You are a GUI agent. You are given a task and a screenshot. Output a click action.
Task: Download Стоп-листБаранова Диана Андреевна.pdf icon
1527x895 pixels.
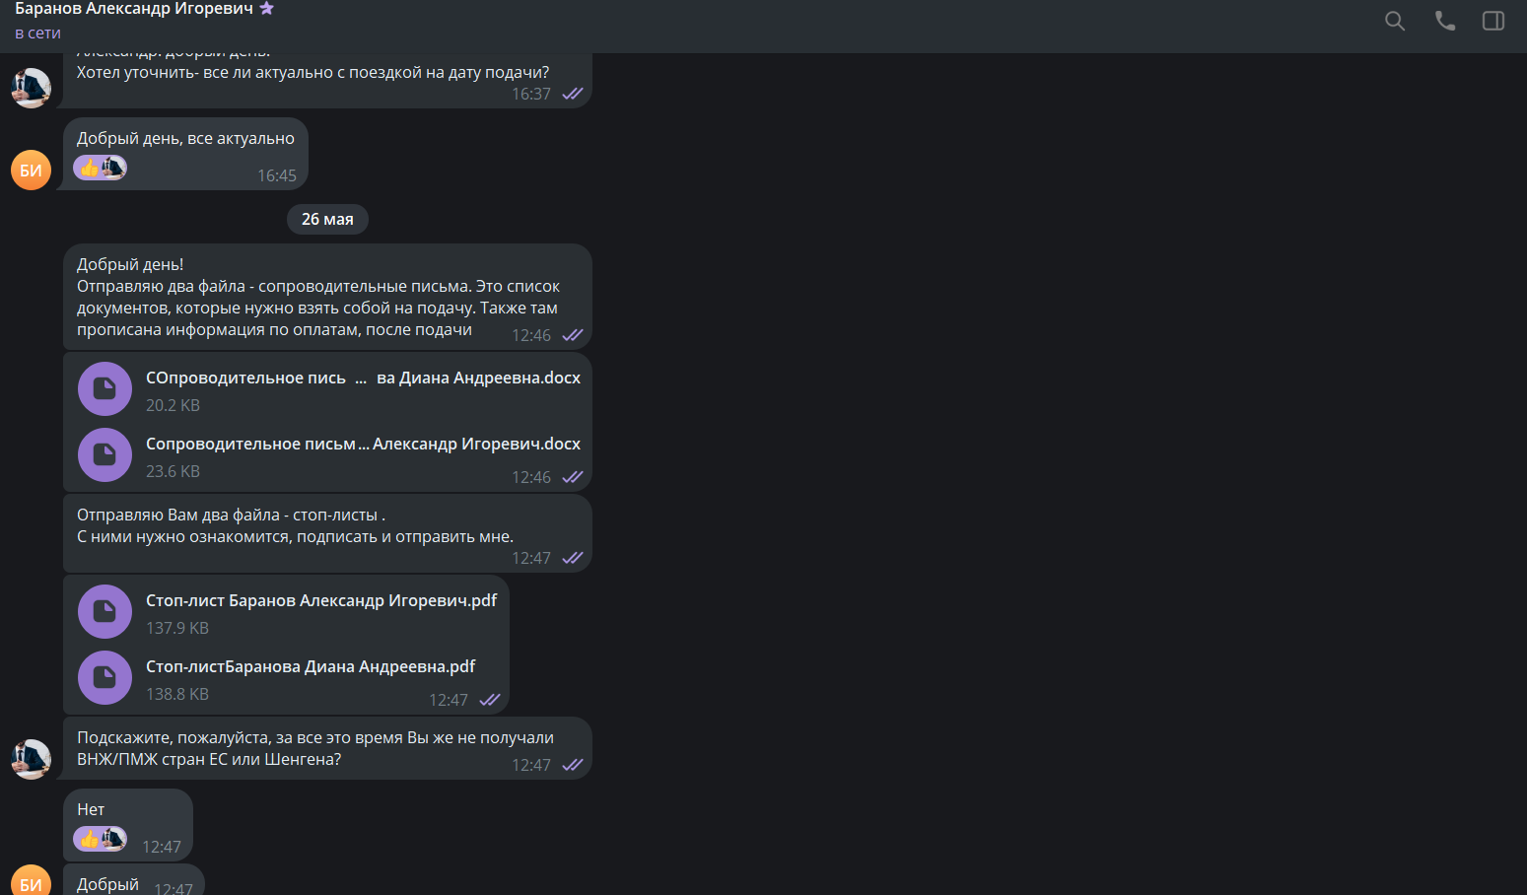pyautogui.click(x=104, y=677)
